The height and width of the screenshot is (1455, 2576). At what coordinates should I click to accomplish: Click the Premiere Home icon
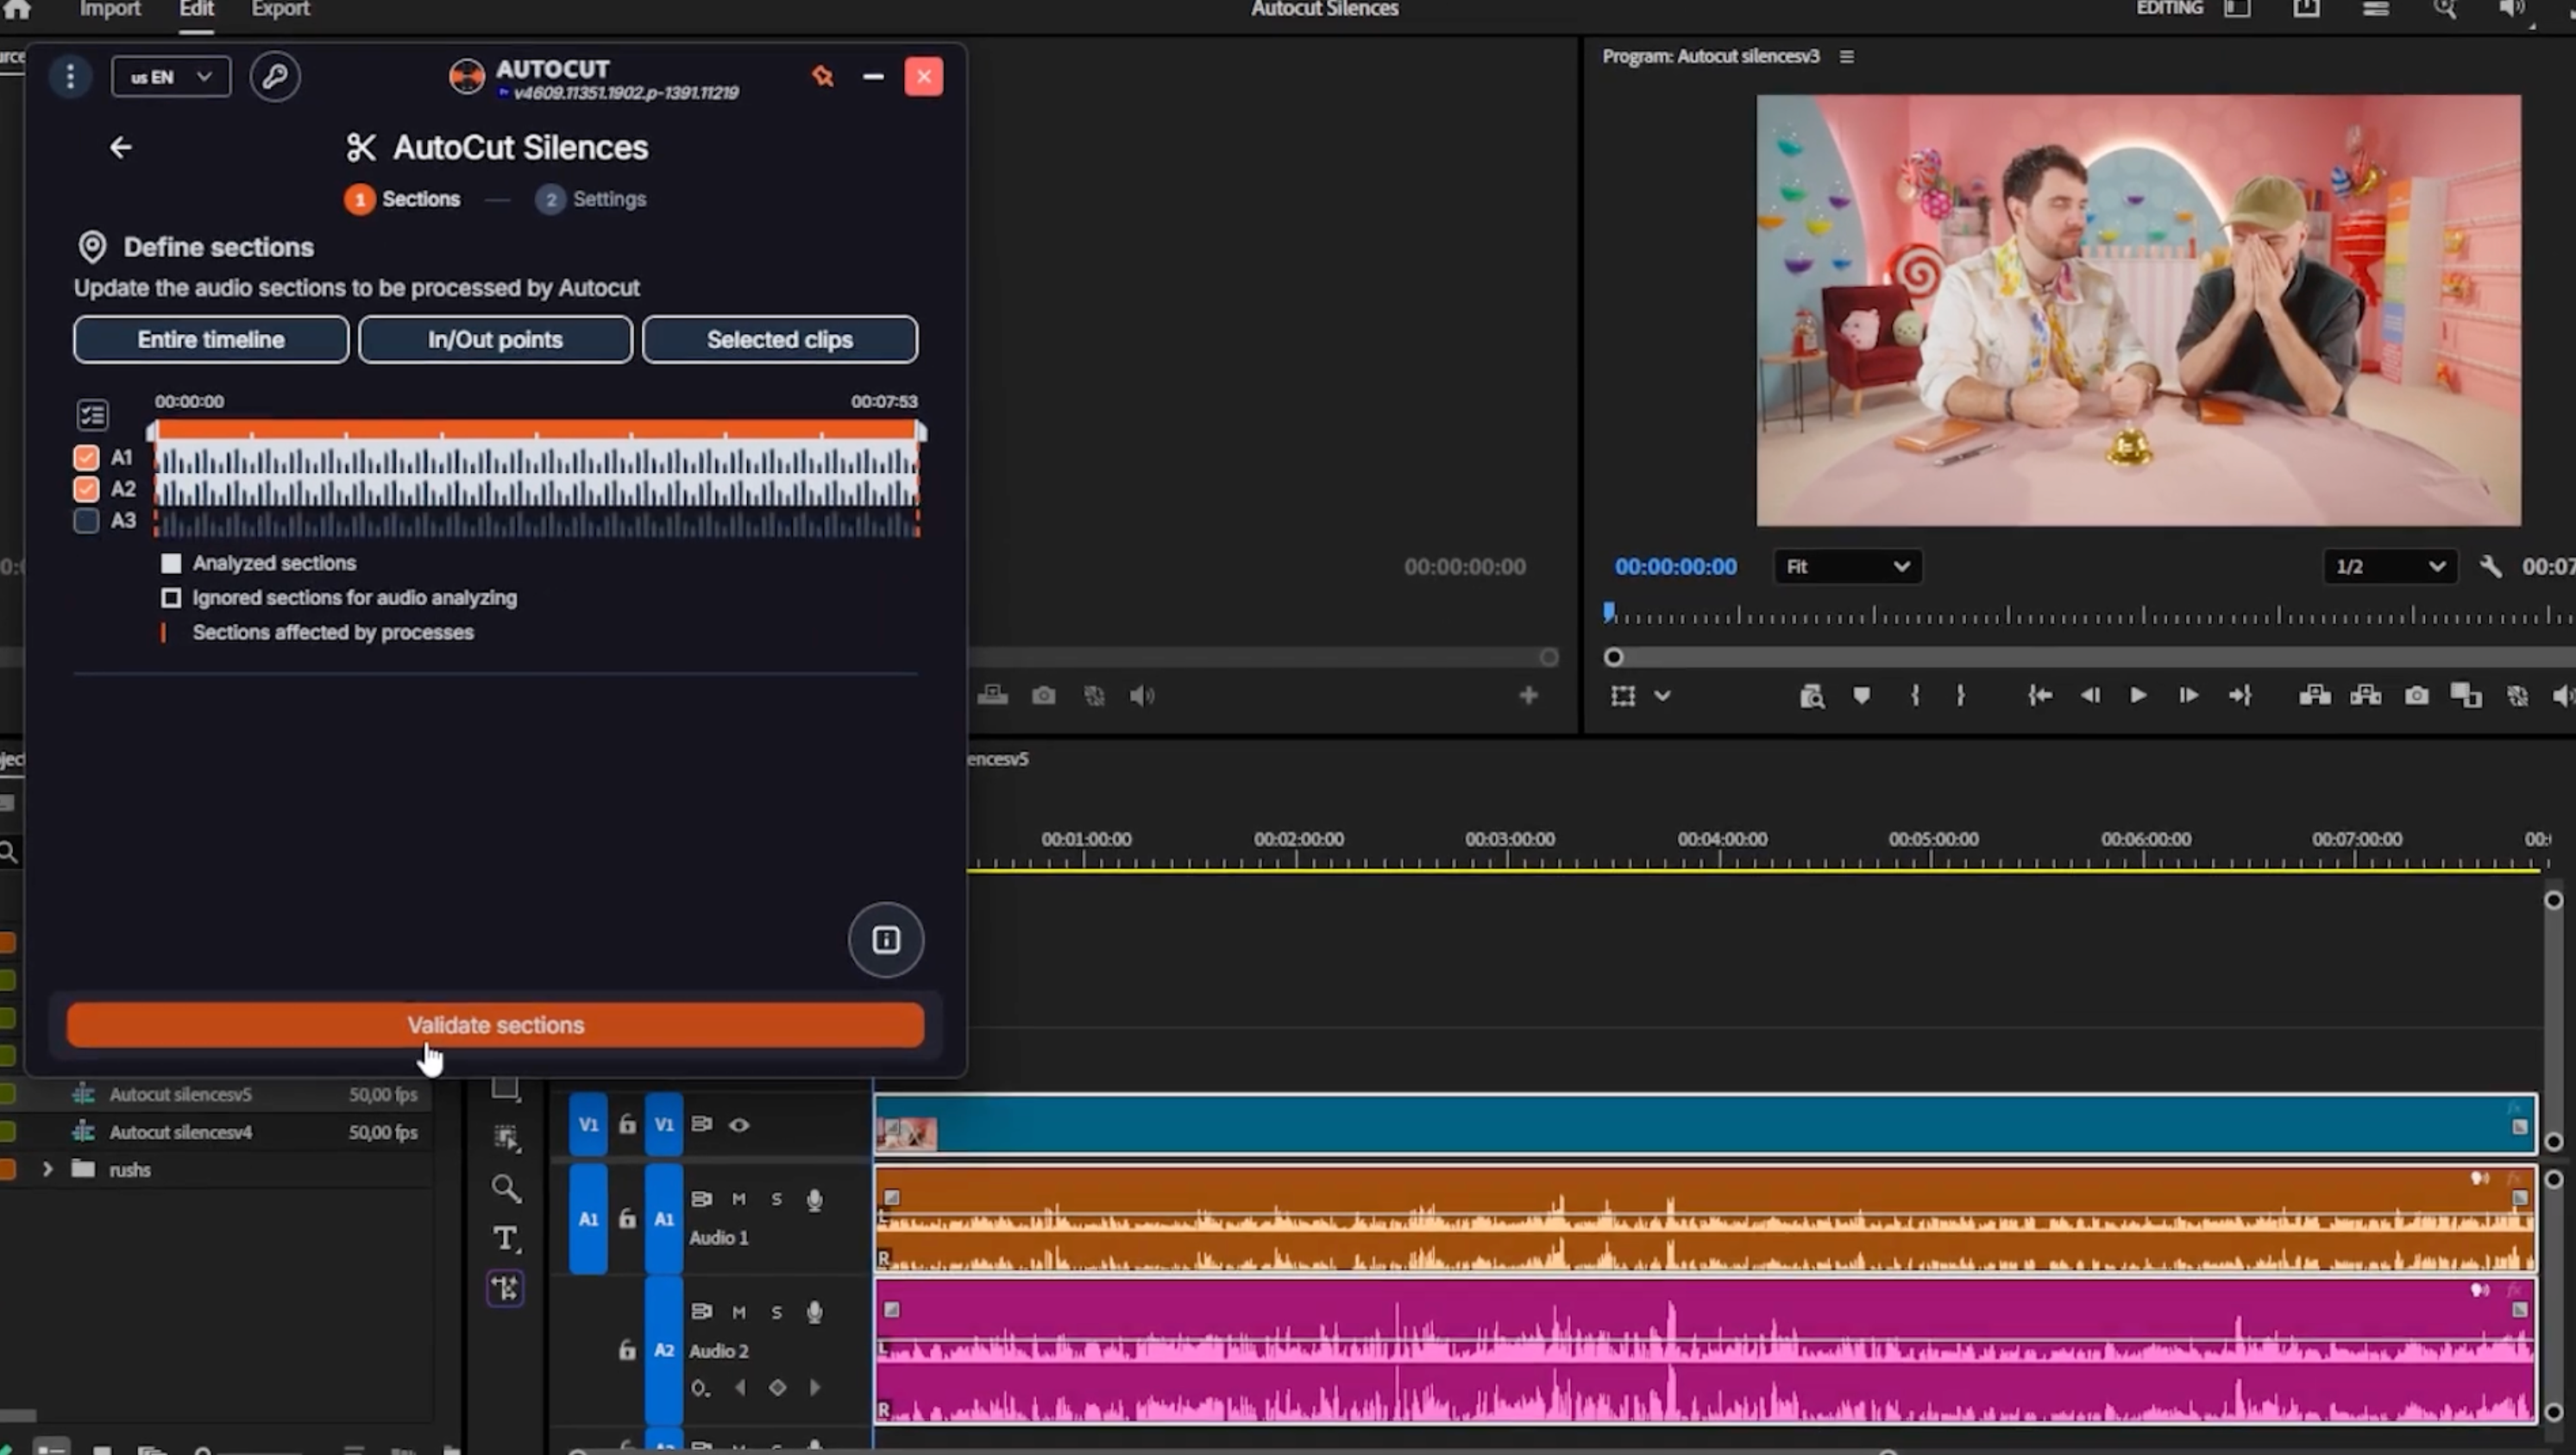17,9
